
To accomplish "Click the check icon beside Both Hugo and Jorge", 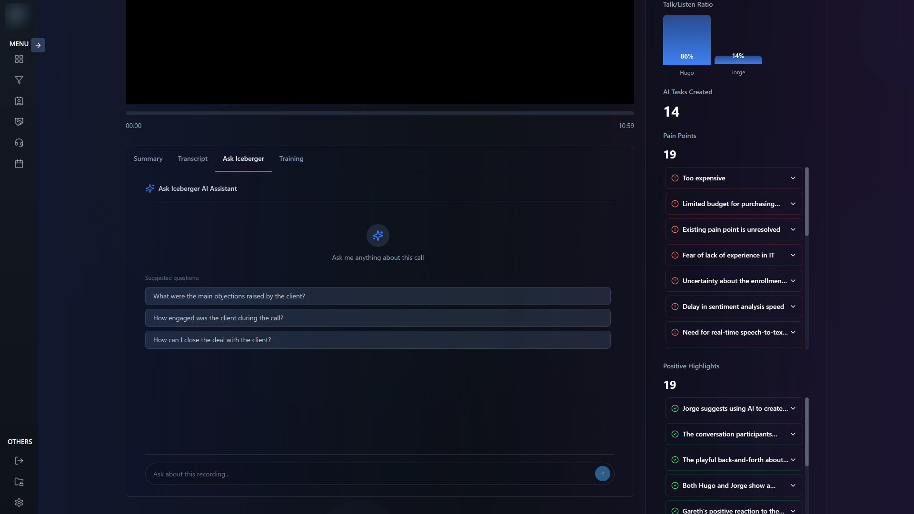I will (x=675, y=485).
